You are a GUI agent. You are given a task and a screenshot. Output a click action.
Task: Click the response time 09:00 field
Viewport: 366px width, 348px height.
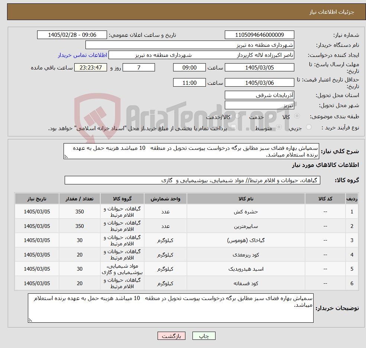pos(189,68)
